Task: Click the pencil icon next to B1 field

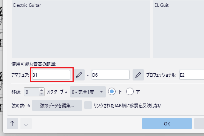Action: (79, 75)
